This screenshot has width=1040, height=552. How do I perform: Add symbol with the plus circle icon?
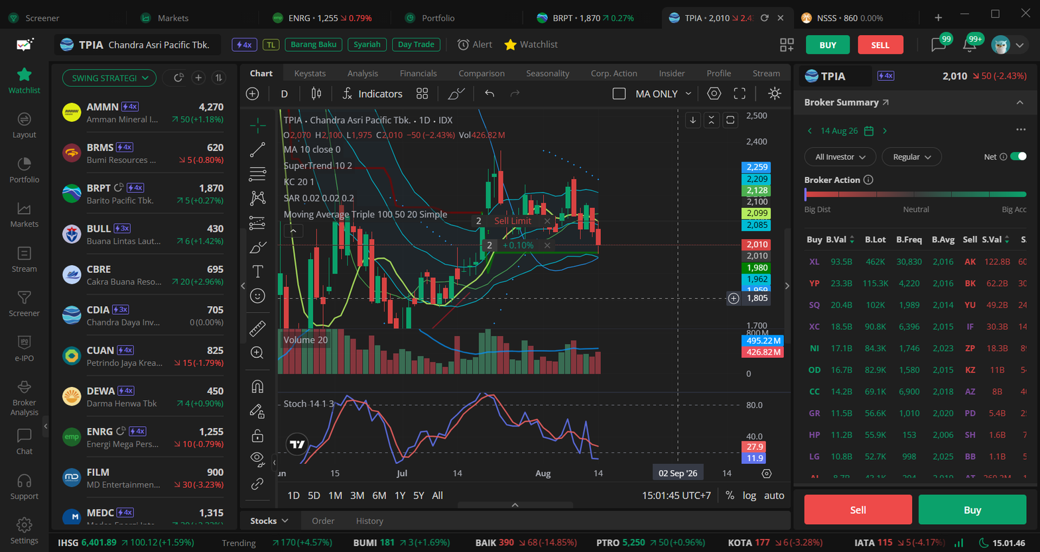(252, 94)
